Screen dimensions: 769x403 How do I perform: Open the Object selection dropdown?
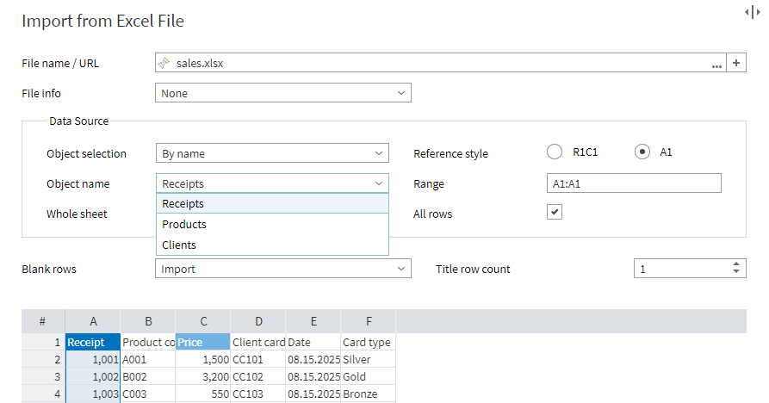click(380, 153)
